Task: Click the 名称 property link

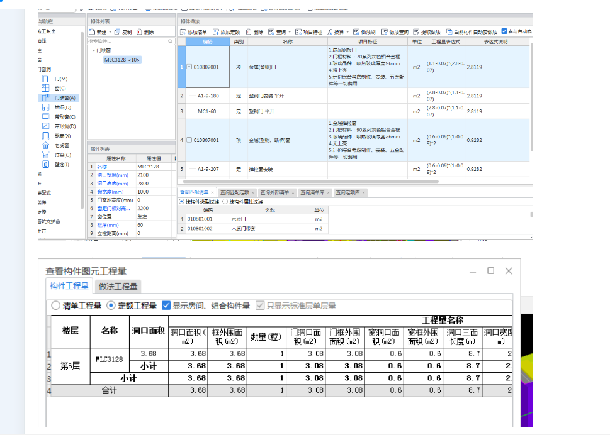Action: pyautogui.click(x=102, y=167)
